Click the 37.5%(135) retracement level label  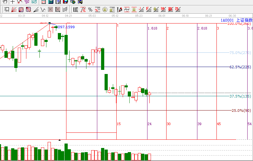tap(240, 96)
